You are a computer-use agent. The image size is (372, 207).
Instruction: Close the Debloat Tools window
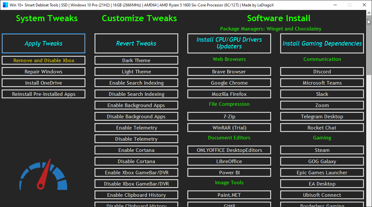[x=364, y=5]
